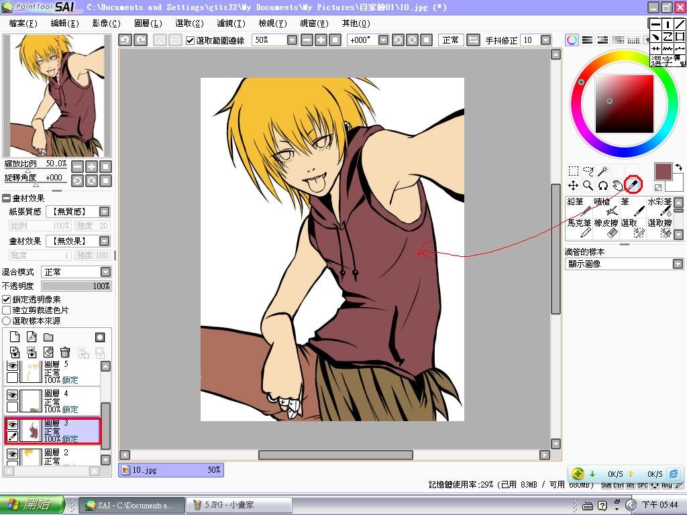The height and width of the screenshot is (515, 687).
Task: Select the 選取樣本來源 radio button
Action: (x=7, y=321)
